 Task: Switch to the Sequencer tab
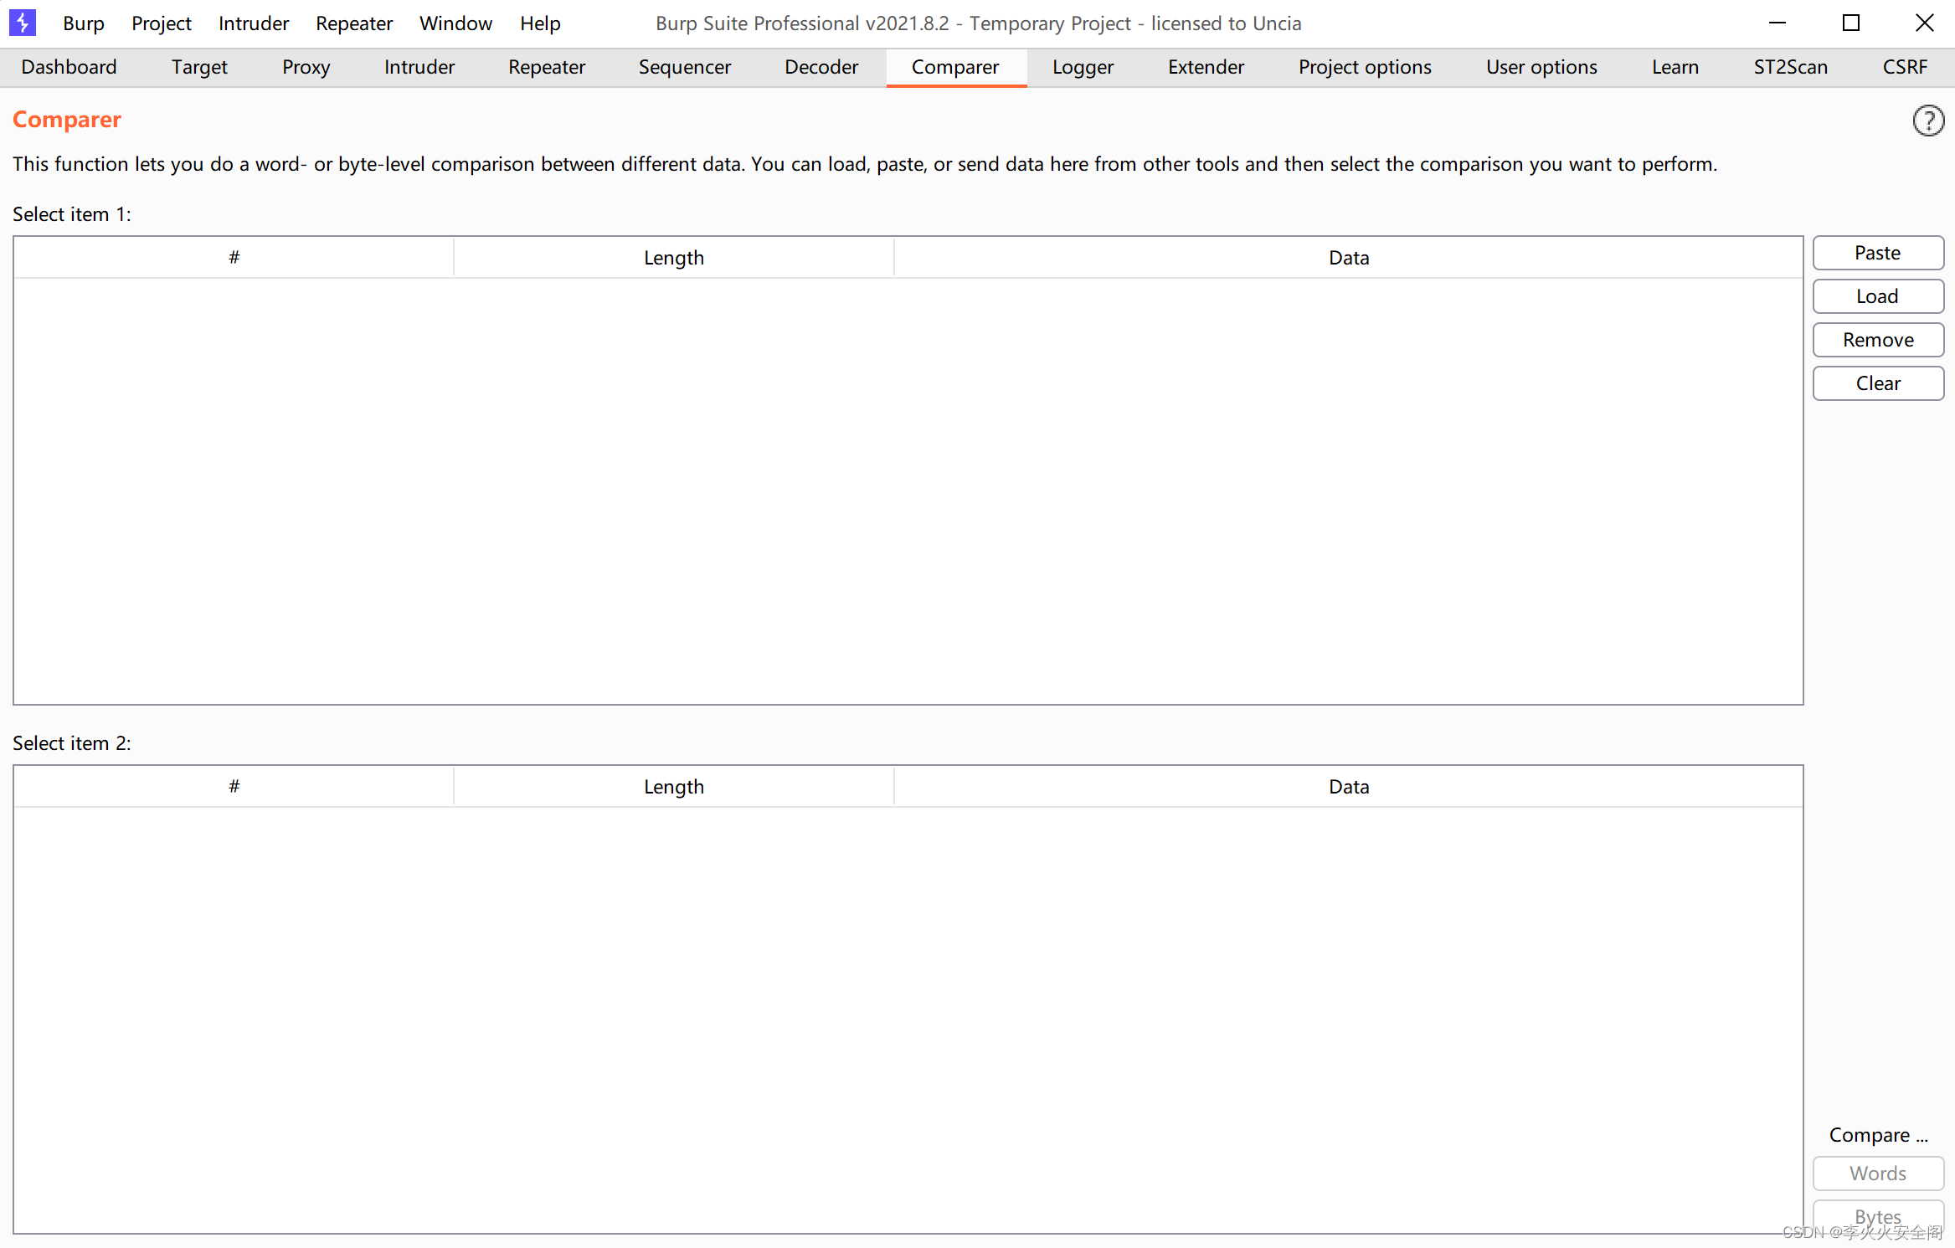(685, 67)
